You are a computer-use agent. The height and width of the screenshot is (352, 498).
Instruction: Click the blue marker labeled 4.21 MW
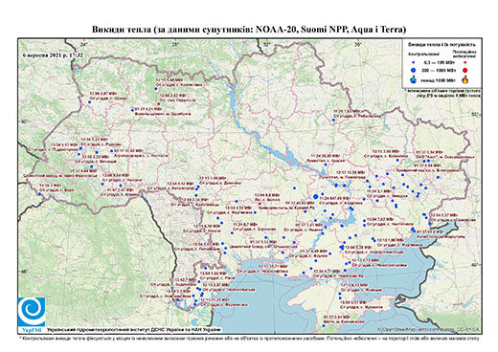pyautogui.click(x=132, y=110)
